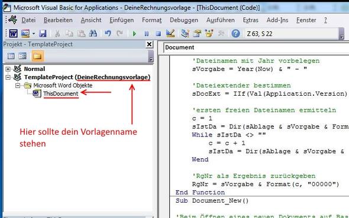349x218 pixels.
Task: Click the menu bar VBA project icon
Action: (x=12, y=20)
